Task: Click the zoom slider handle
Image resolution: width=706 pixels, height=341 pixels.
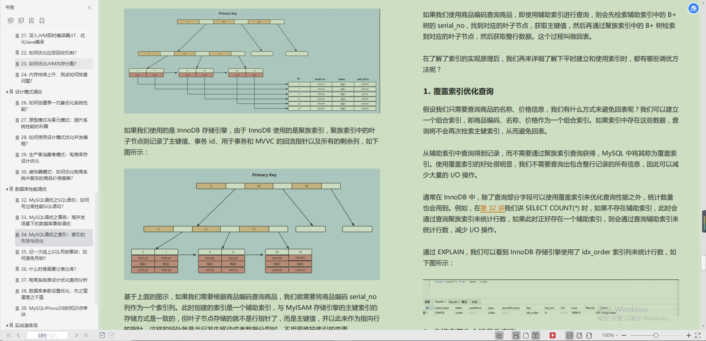Action: (656, 335)
